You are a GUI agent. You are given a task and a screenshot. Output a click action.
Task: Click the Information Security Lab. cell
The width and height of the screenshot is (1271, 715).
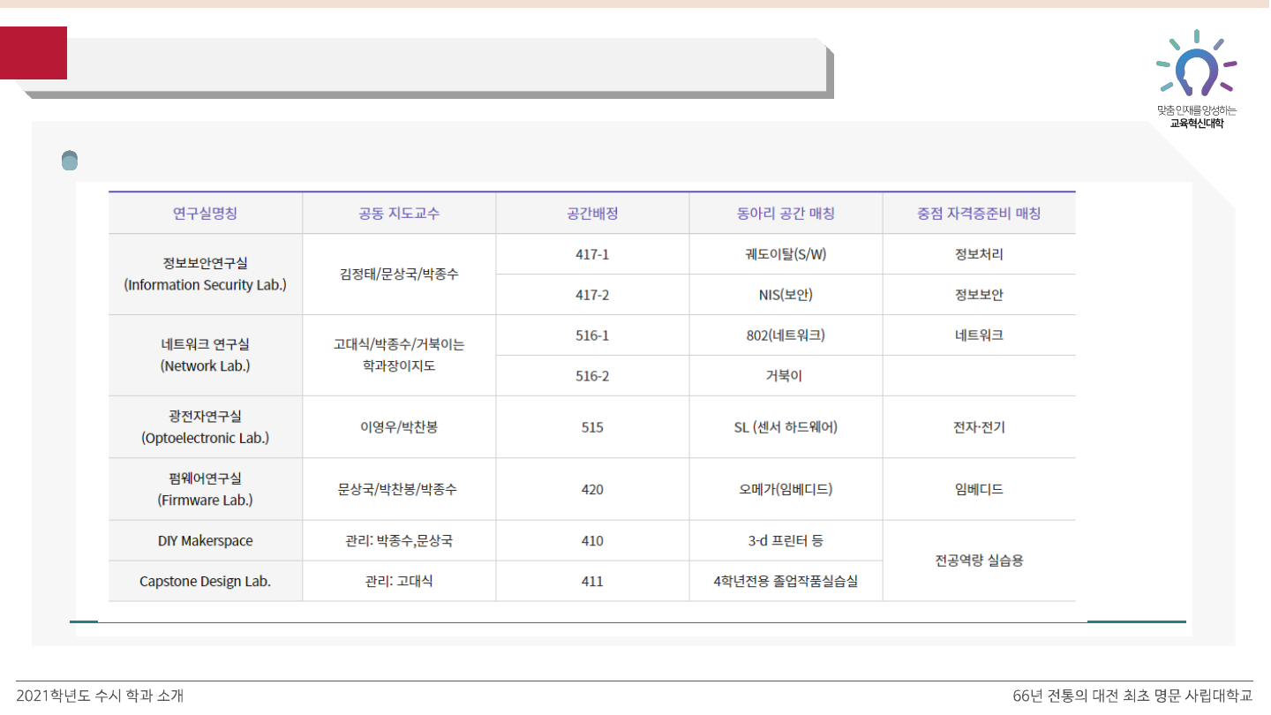[205, 275]
